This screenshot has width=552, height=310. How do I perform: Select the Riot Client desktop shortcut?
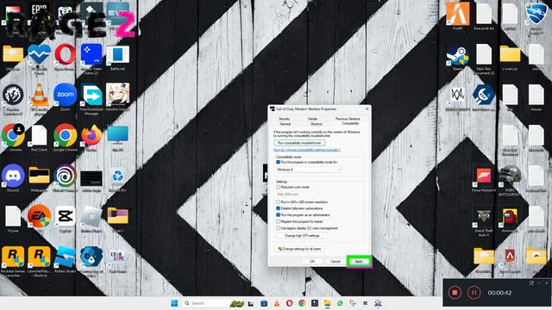point(39,135)
